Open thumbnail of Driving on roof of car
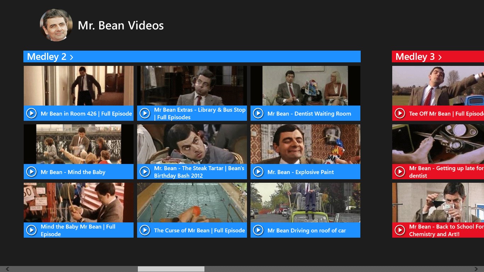 coord(305,203)
